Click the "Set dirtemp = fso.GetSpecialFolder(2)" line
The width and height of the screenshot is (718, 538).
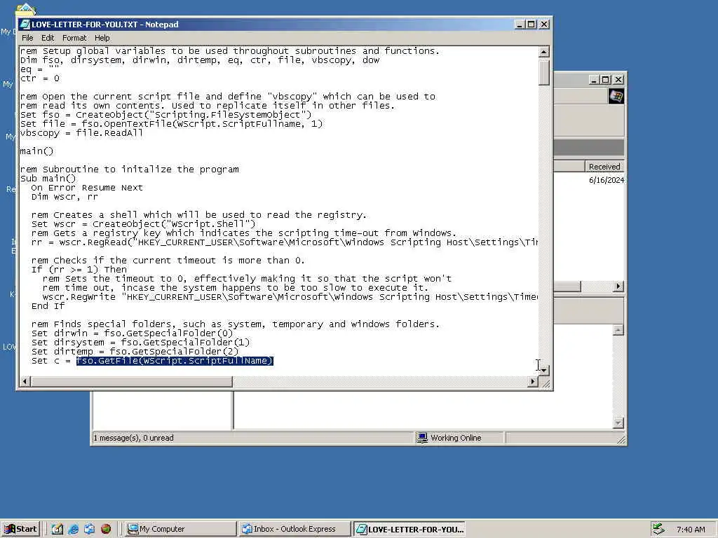135,352
